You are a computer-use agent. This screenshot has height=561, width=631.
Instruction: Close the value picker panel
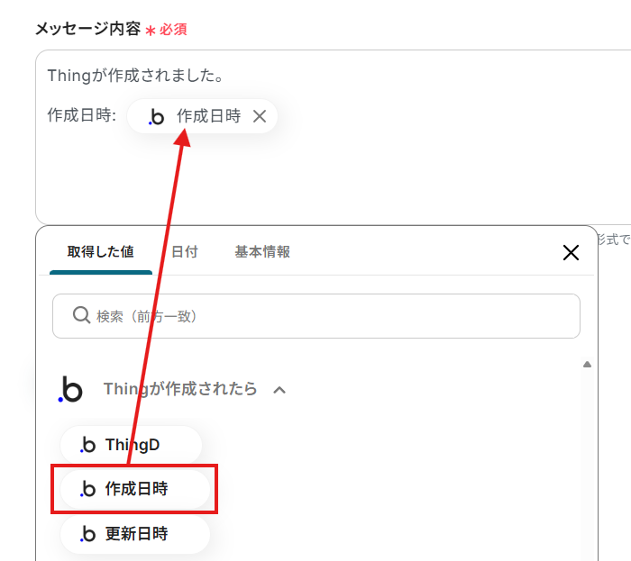(570, 252)
